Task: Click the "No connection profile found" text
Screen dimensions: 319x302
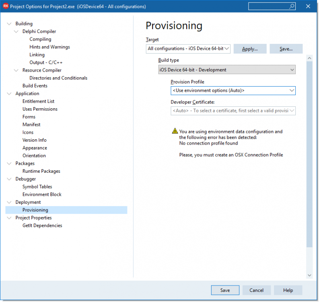Action: click(x=208, y=143)
